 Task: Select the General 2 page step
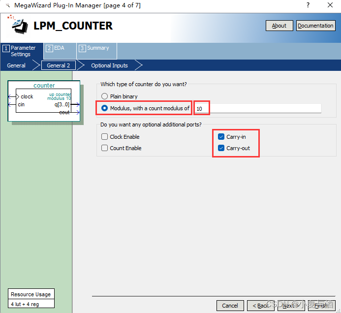point(58,65)
